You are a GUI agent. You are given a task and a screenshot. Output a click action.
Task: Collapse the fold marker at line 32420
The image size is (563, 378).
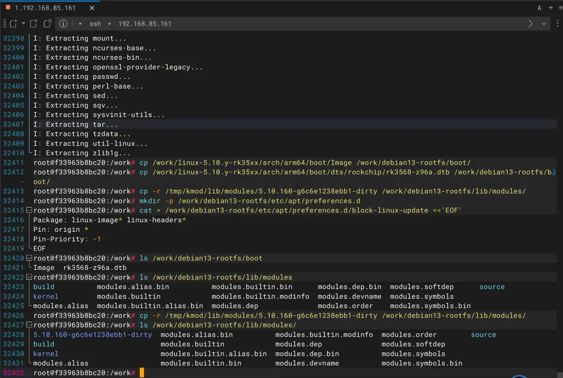[x=29, y=258]
